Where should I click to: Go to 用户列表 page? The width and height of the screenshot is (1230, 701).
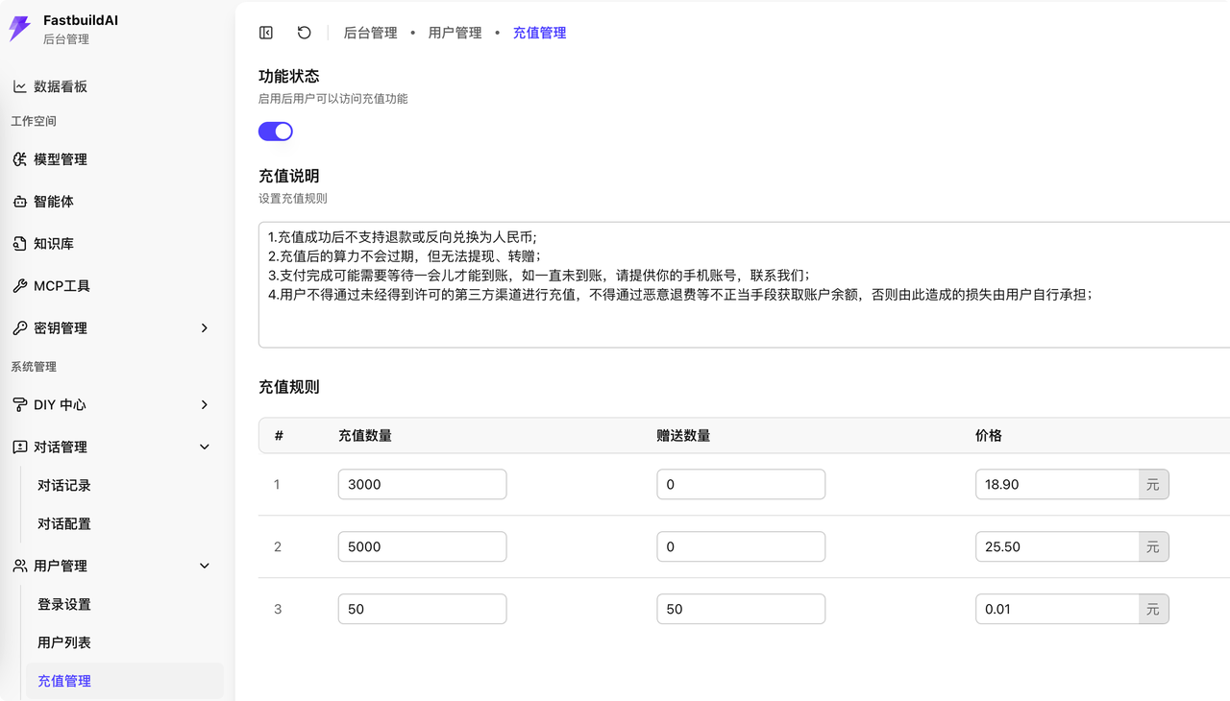pyautogui.click(x=64, y=642)
